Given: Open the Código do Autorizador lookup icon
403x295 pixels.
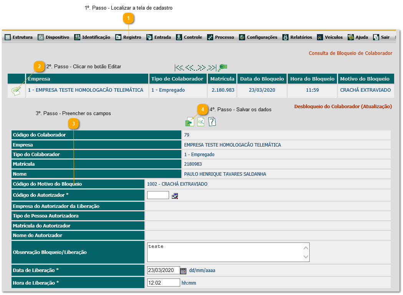Looking at the screenshot, I should [175, 196].
